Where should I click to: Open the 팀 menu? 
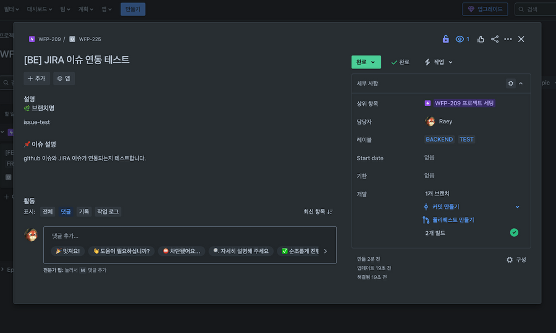pos(65,9)
